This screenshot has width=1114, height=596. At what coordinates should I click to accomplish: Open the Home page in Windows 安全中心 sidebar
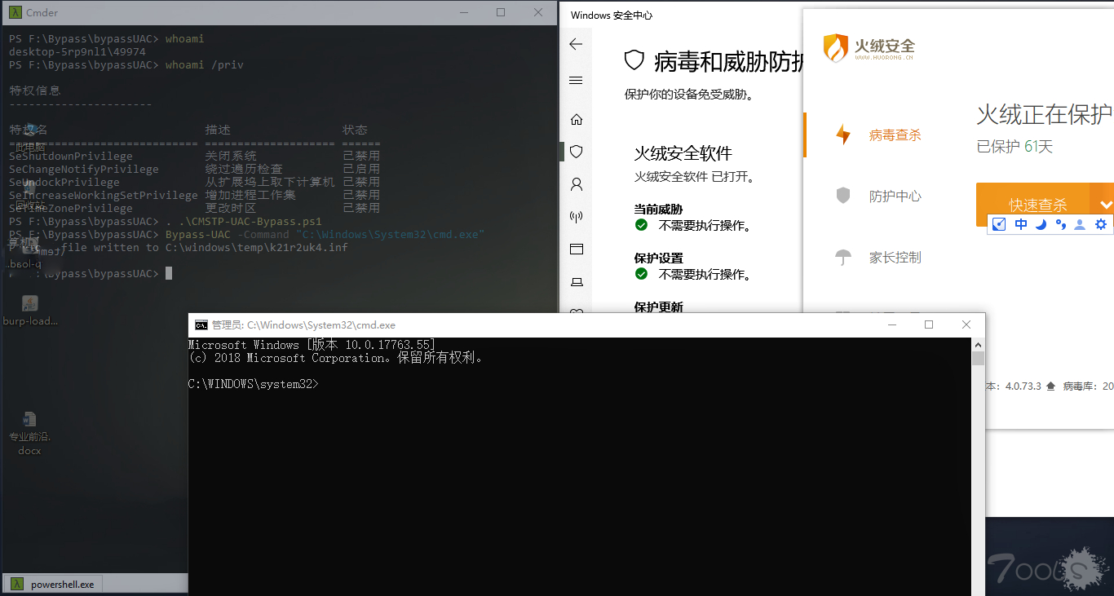(x=577, y=119)
